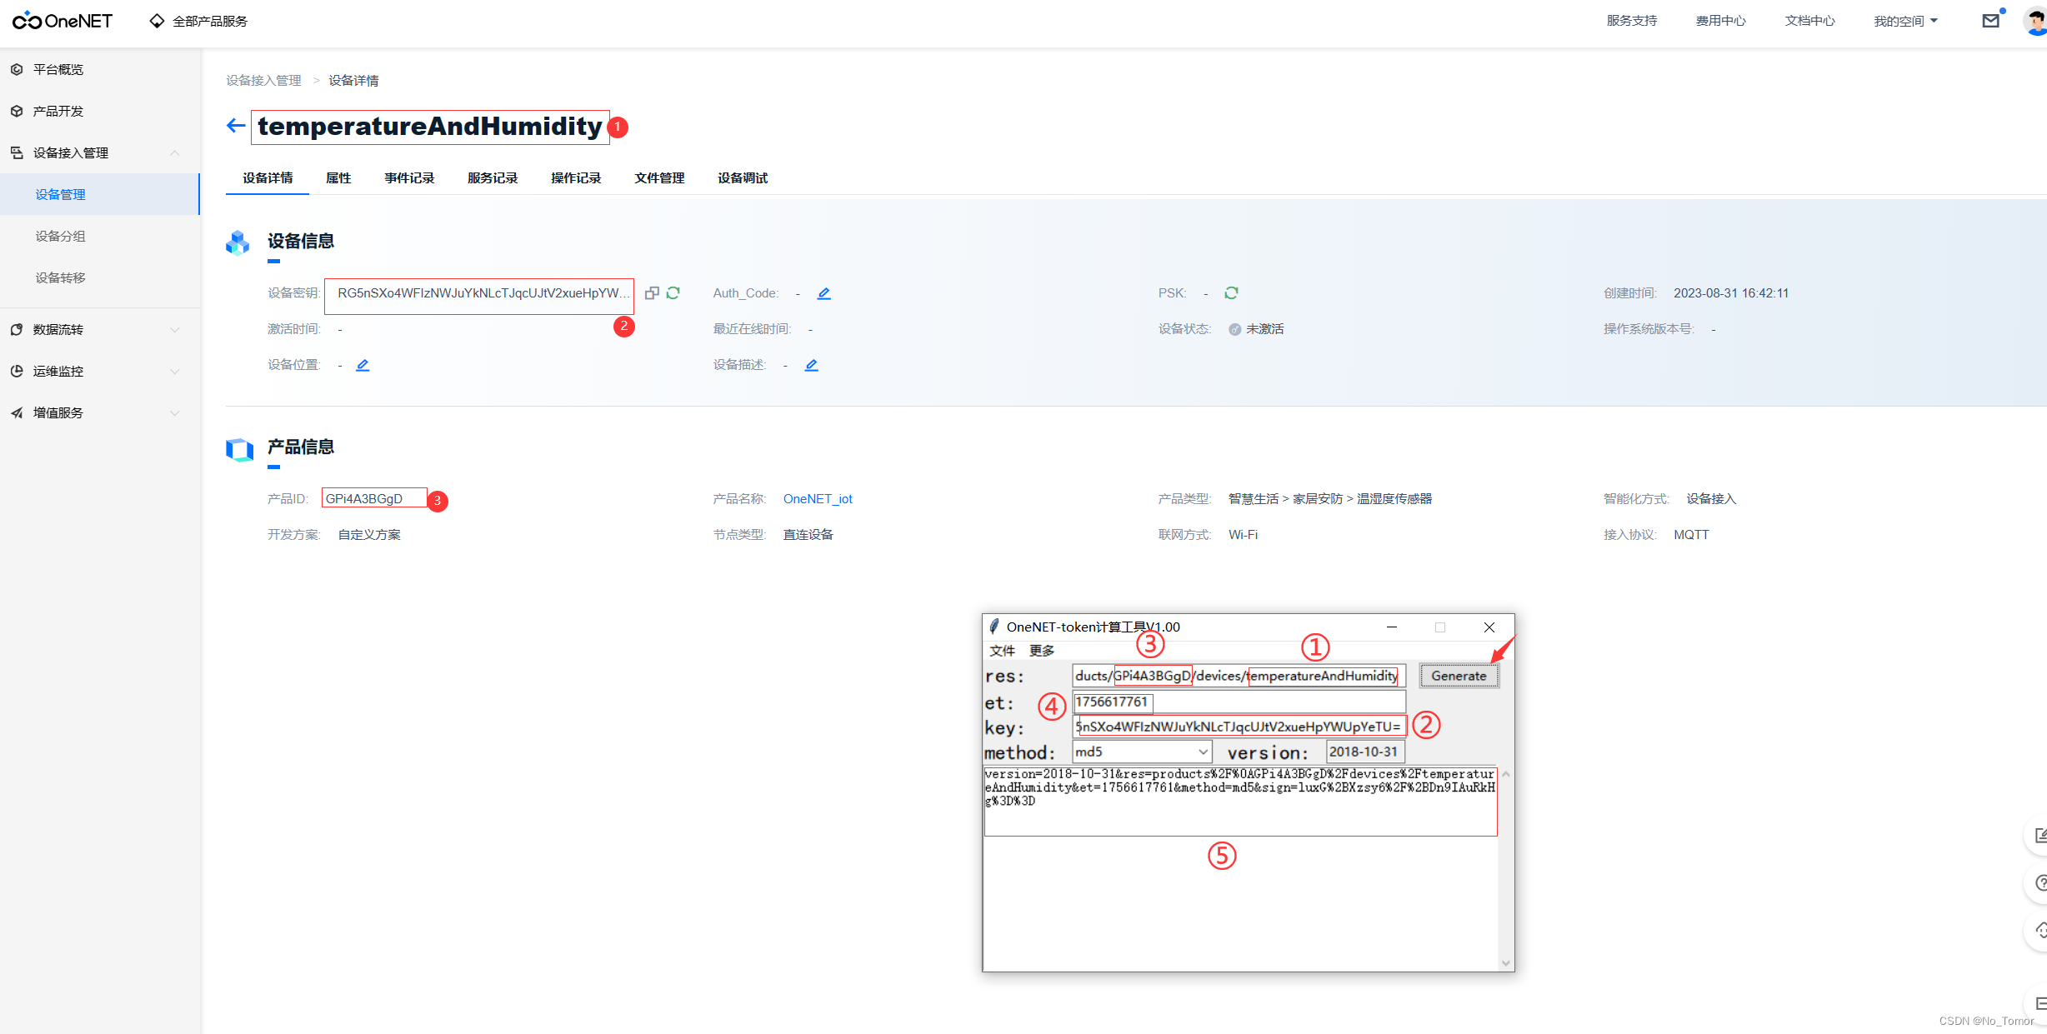This screenshot has height=1034, width=2047.
Task: Switch to the 设备调试 tab
Action: (x=743, y=177)
